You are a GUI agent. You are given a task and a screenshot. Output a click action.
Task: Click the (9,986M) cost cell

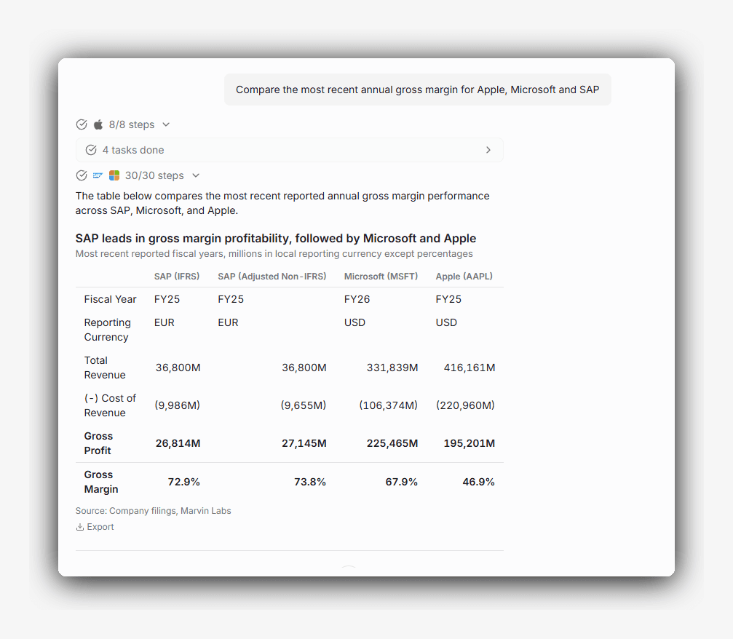tap(177, 405)
